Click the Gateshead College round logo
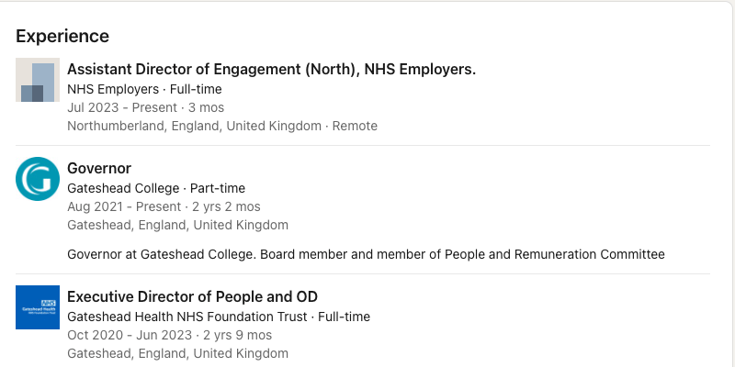This screenshot has width=735, height=367. pyautogui.click(x=38, y=179)
